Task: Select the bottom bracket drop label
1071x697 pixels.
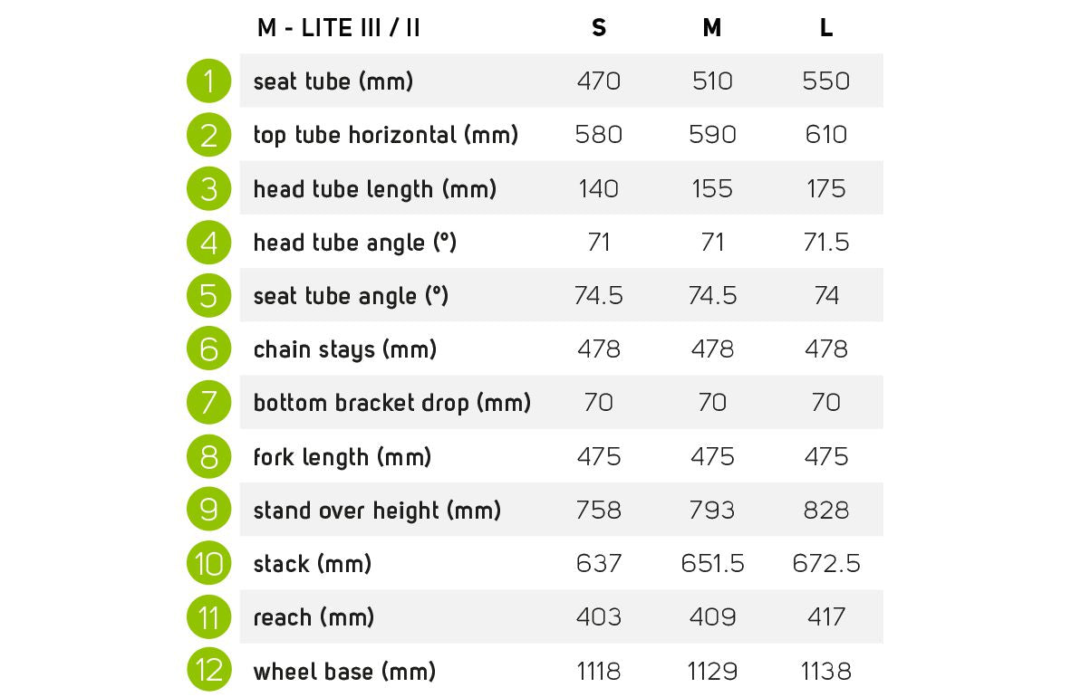Action: point(392,403)
